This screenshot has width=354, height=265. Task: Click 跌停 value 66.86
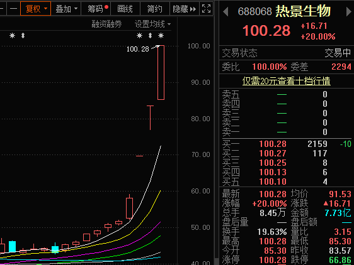tap(340, 260)
